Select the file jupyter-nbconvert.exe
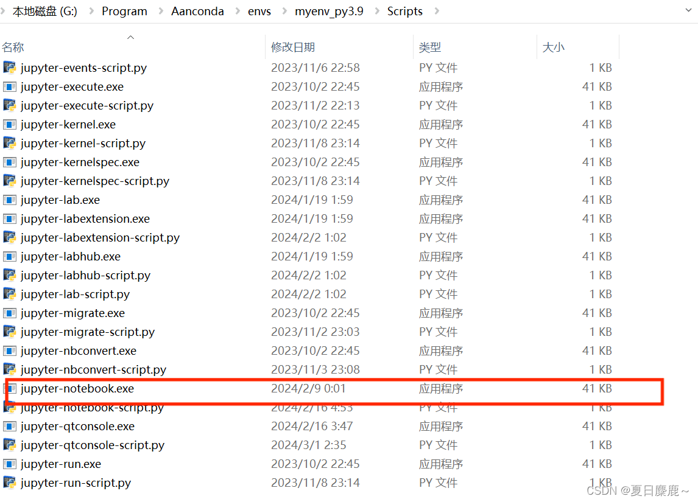 [79, 351]
